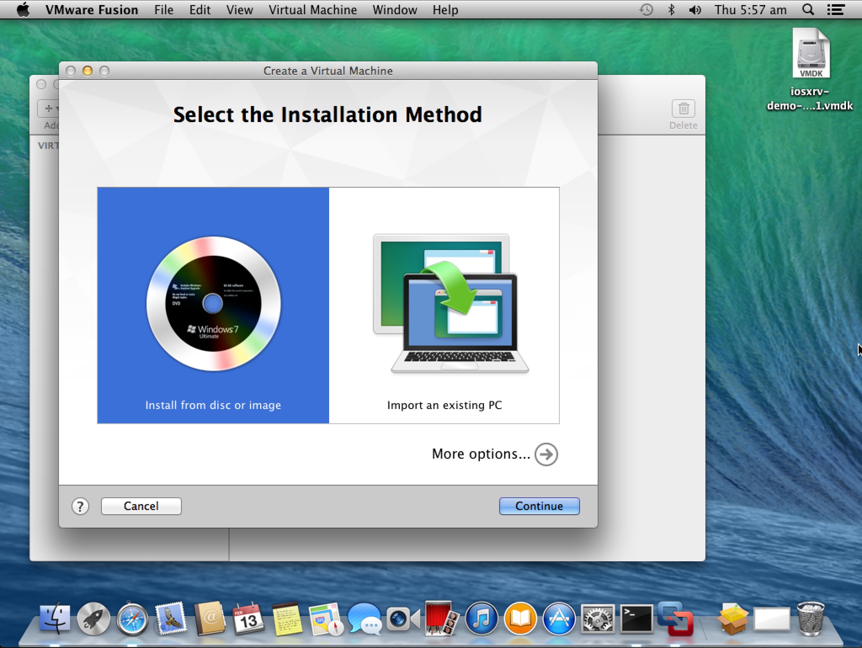Viewport: 862px width, 648px height.
Task: Open the Apple menu
Action: (x=23, y=9)
